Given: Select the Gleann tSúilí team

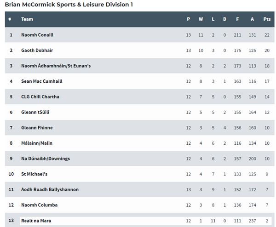Looking at the screenshot, I should (35, 112).
